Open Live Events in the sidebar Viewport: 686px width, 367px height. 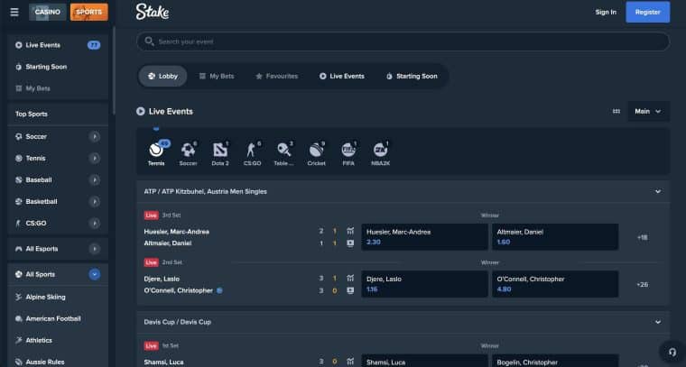click(x=58, y=45)
